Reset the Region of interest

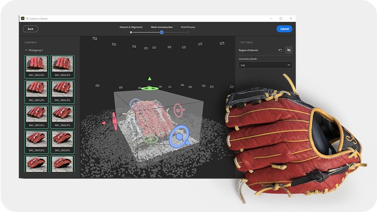tap(280, 50)
